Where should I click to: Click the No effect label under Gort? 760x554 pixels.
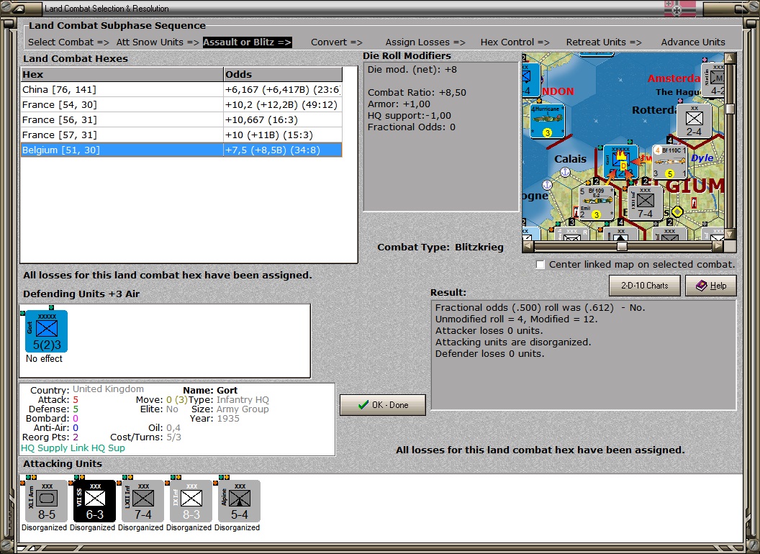[x=44, y=359]
